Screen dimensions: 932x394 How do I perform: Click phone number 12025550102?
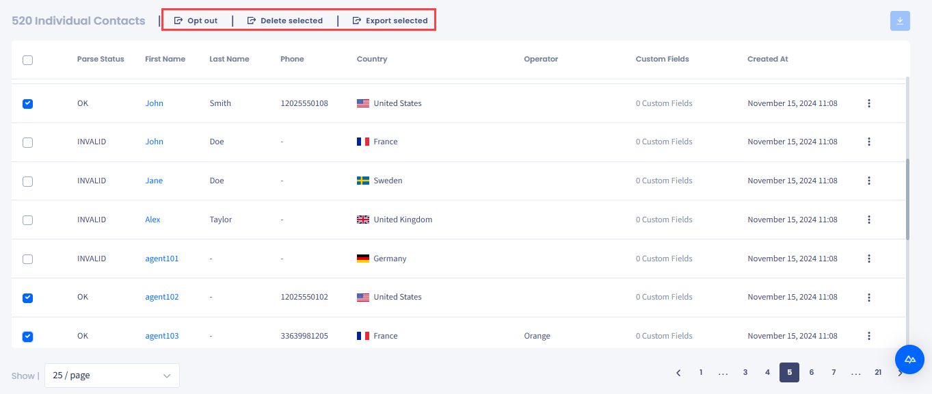pyautogui.click(x=304, y=297)
